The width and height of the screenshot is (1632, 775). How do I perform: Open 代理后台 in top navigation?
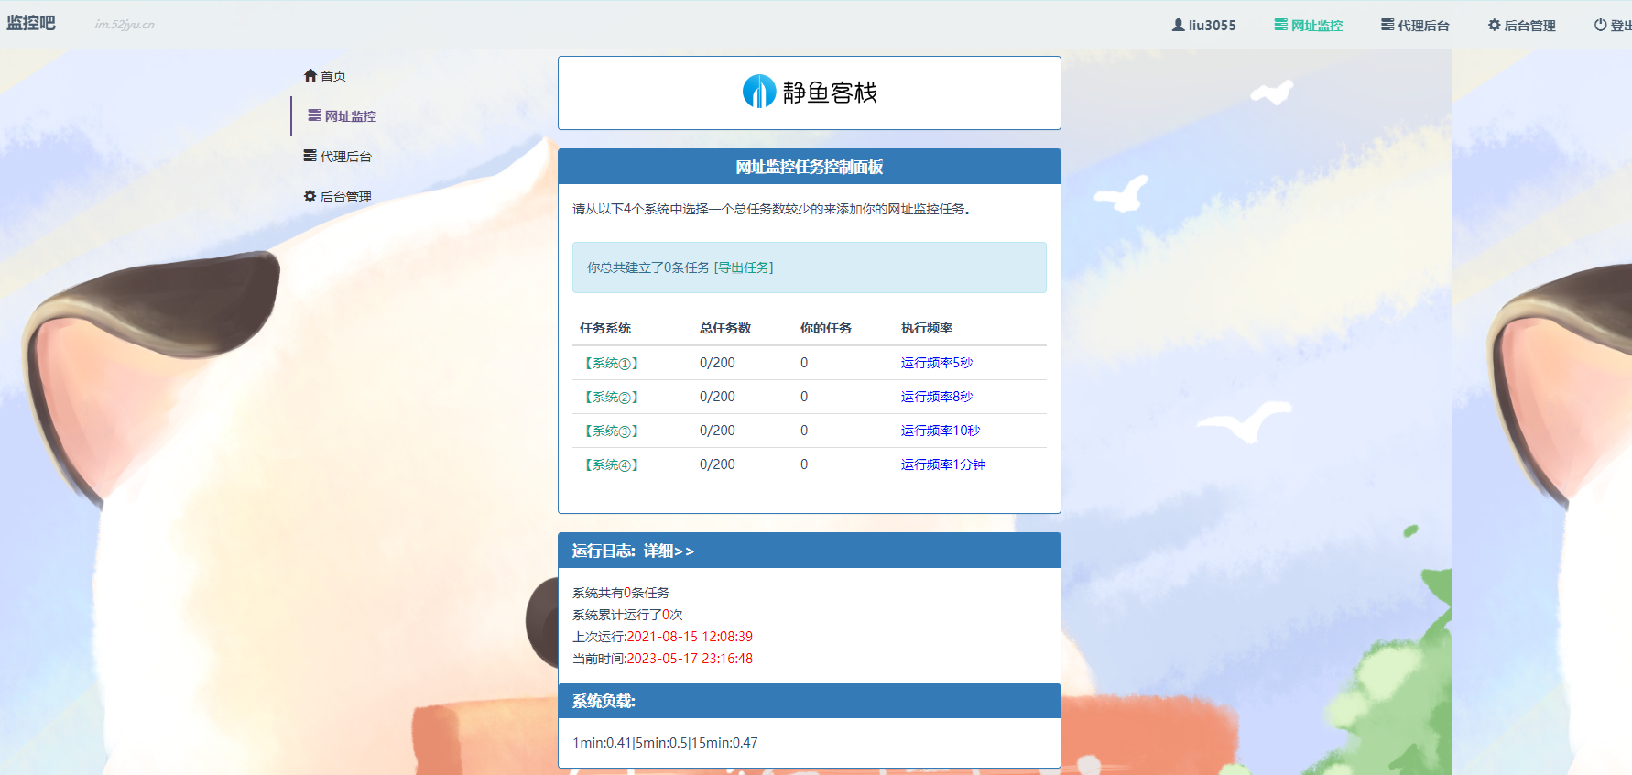1415,25
